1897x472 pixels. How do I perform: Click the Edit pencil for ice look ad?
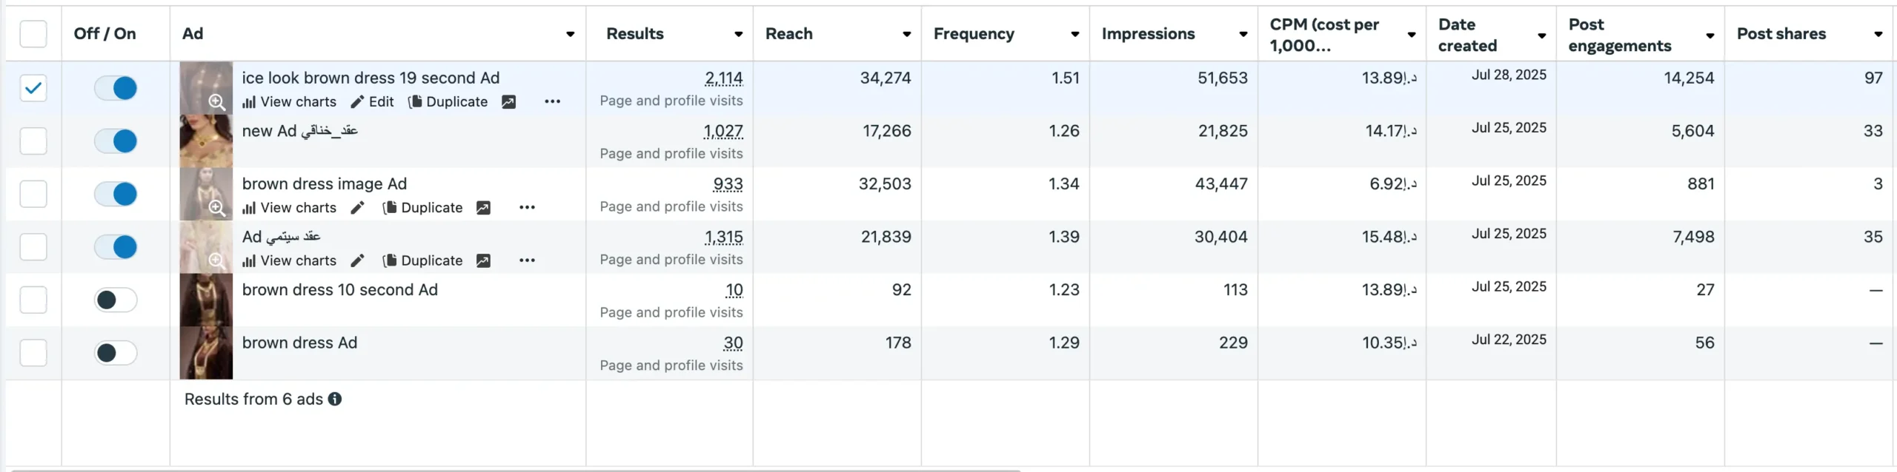point(358,102)
